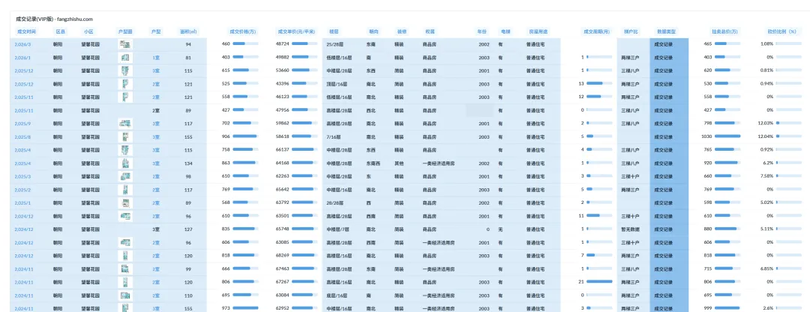Viewport: 810px width, 312px height.
Task: Click transaction period bar beside 13
Action: (599, 84)
